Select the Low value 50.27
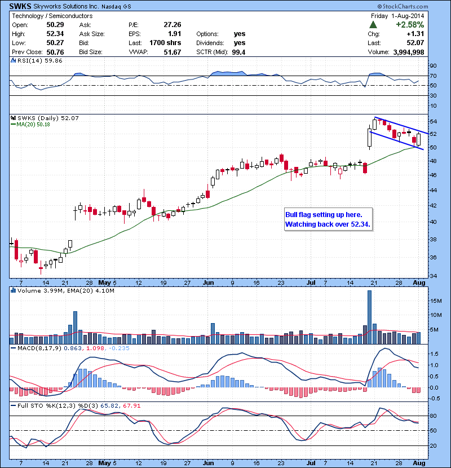451x468 pixels. [x=55, y=43]
